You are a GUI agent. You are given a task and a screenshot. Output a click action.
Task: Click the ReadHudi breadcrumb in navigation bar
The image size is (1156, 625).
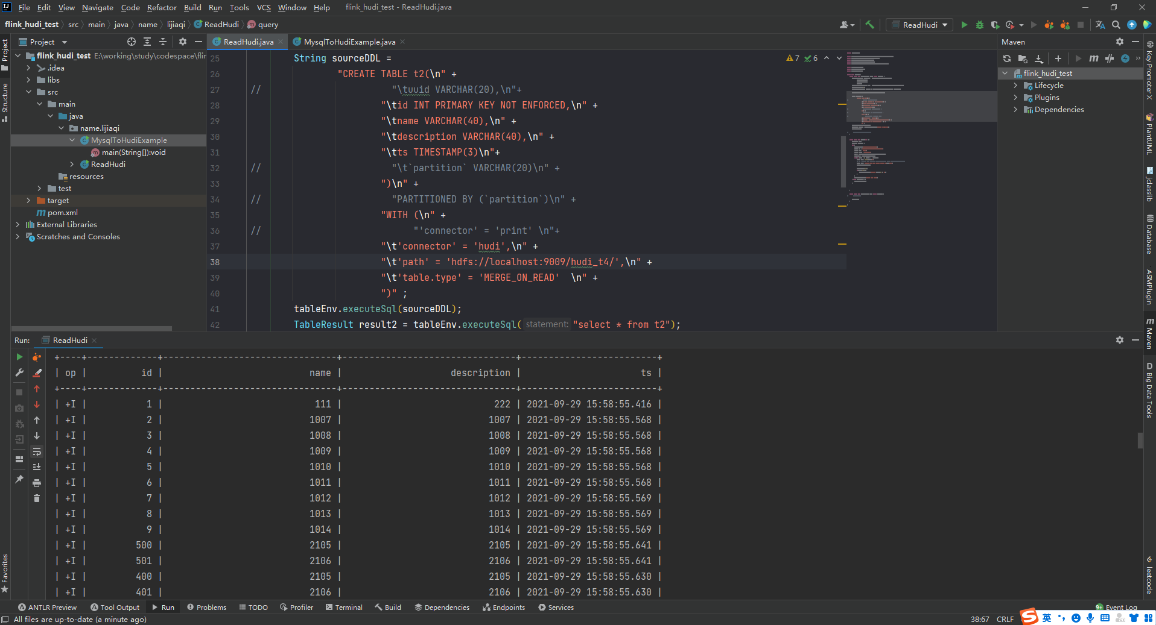[217, 25]
